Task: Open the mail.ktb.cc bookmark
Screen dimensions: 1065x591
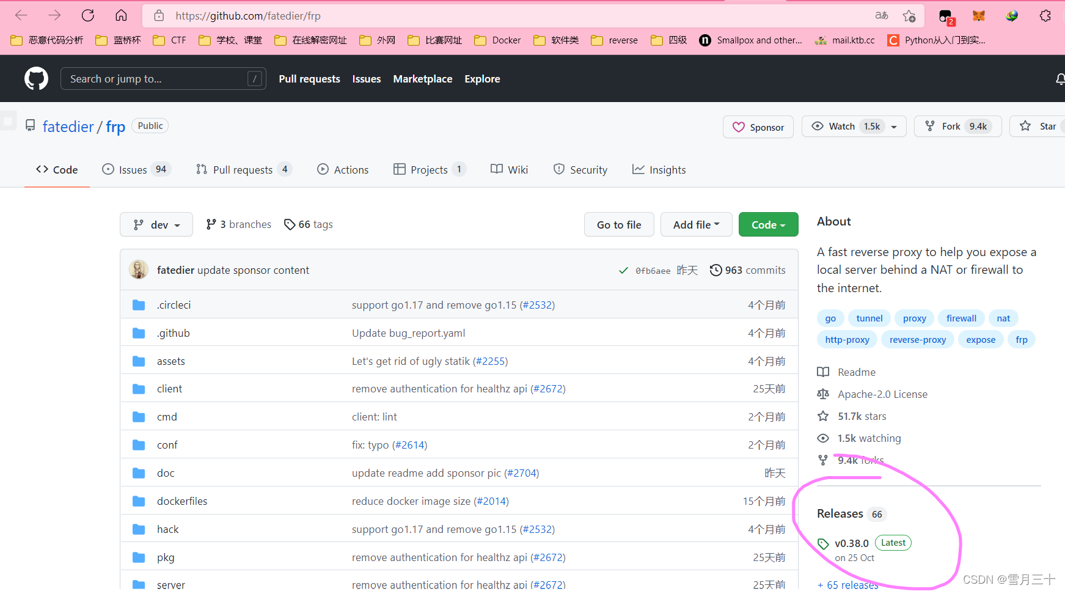Action: pos(844,40)
